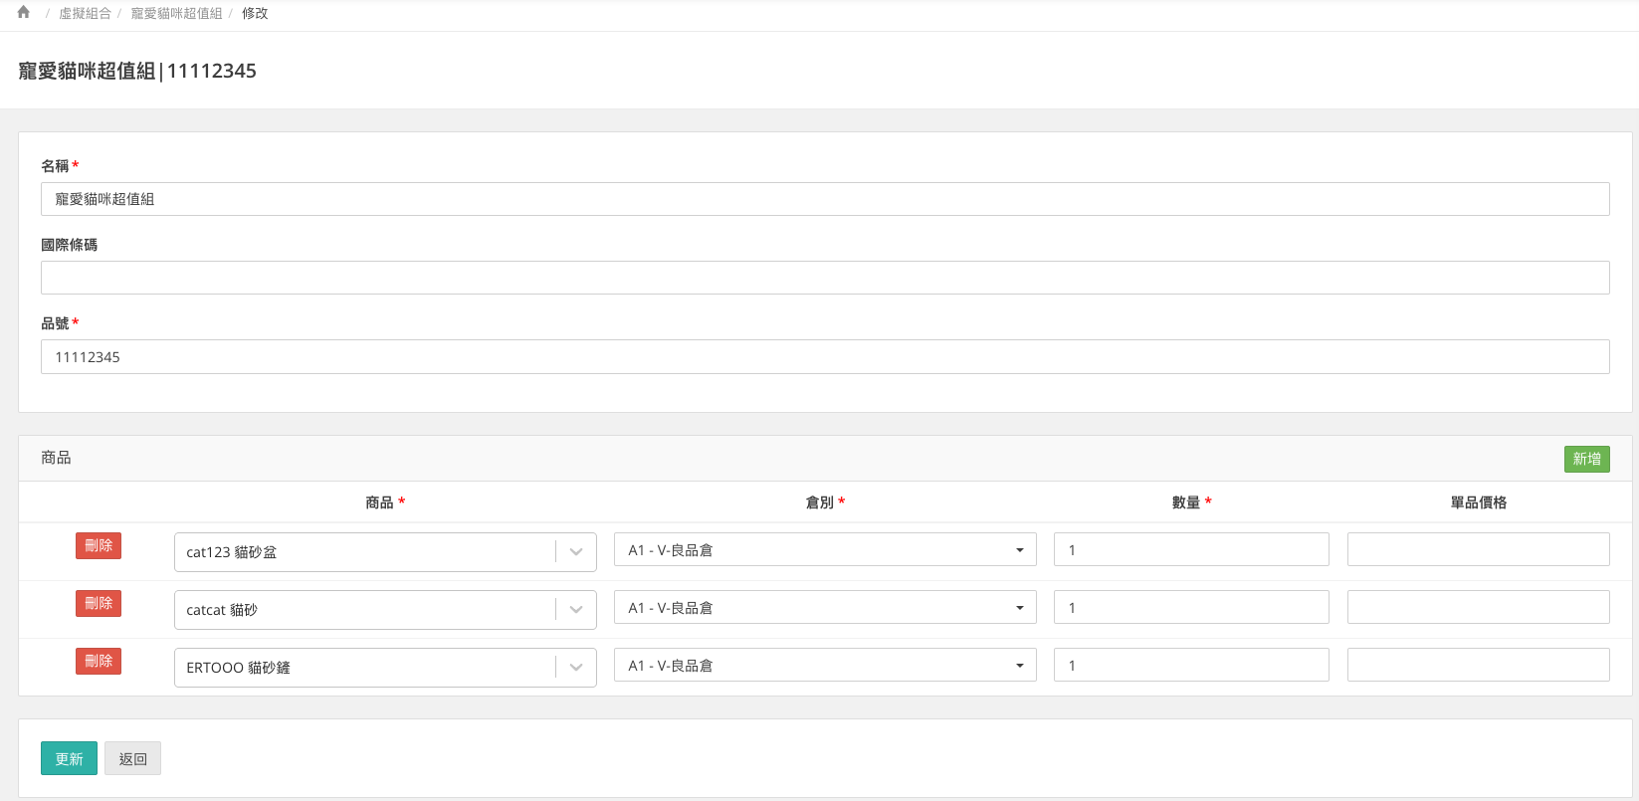Viewport: 1639px width, 801px height.
Task: Delete the catcat 貓砂 row
Action: pos(99,603)
